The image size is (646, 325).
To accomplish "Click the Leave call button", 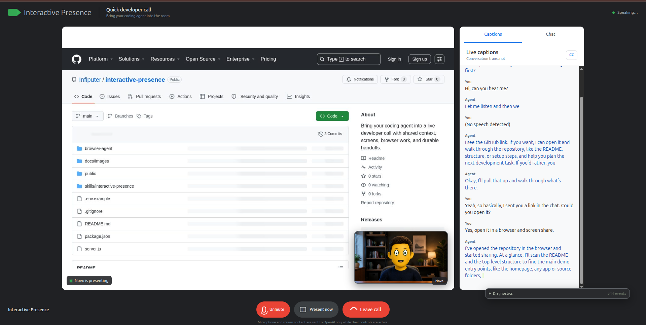I will click(x=366, y=310).
